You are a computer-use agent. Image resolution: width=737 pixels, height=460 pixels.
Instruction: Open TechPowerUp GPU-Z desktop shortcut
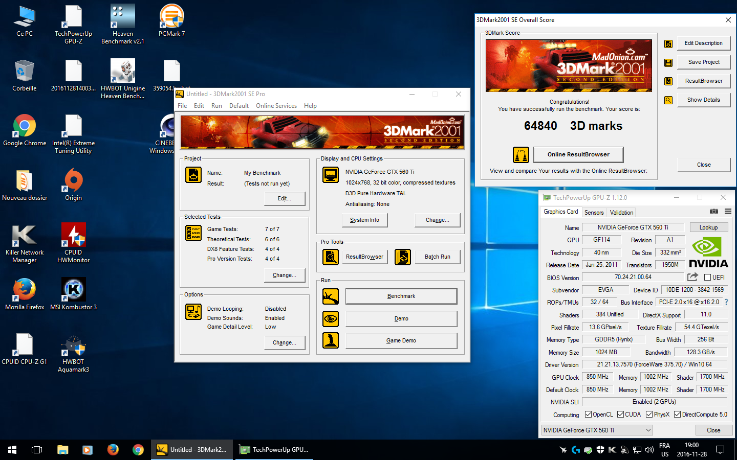73,24
